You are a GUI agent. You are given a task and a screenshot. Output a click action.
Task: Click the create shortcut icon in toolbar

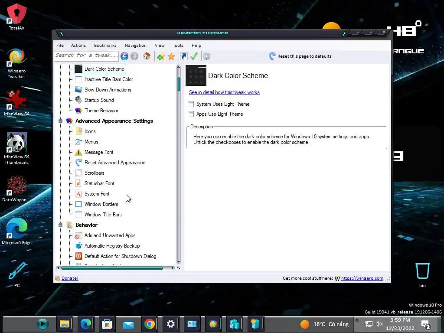click(x=184, y=56)
